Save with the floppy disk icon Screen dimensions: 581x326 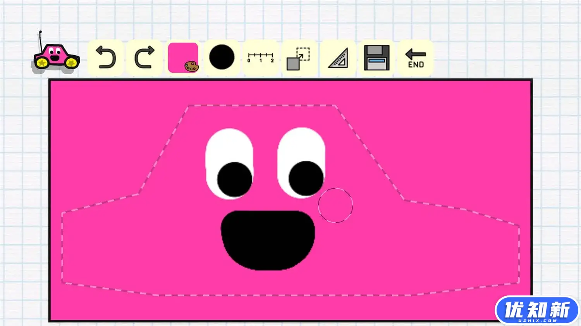click(x=376, y=58)
